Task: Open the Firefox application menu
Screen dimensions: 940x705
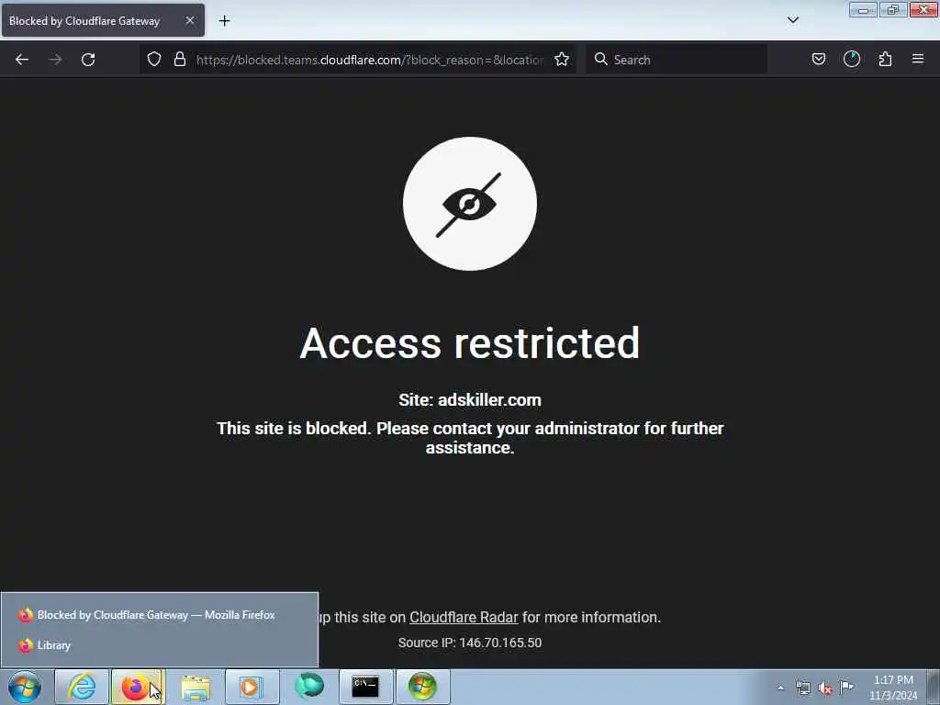Action: [918, 60]
